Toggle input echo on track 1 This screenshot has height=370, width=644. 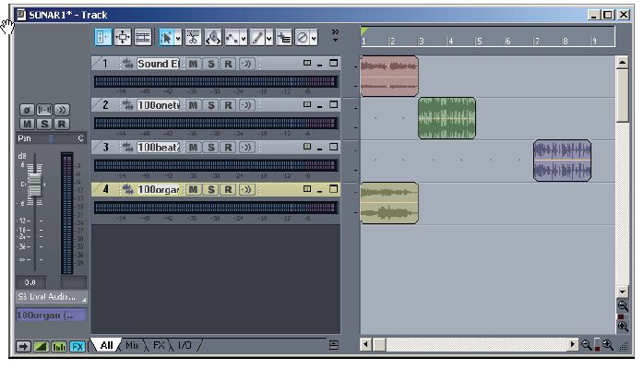[246, 64]
